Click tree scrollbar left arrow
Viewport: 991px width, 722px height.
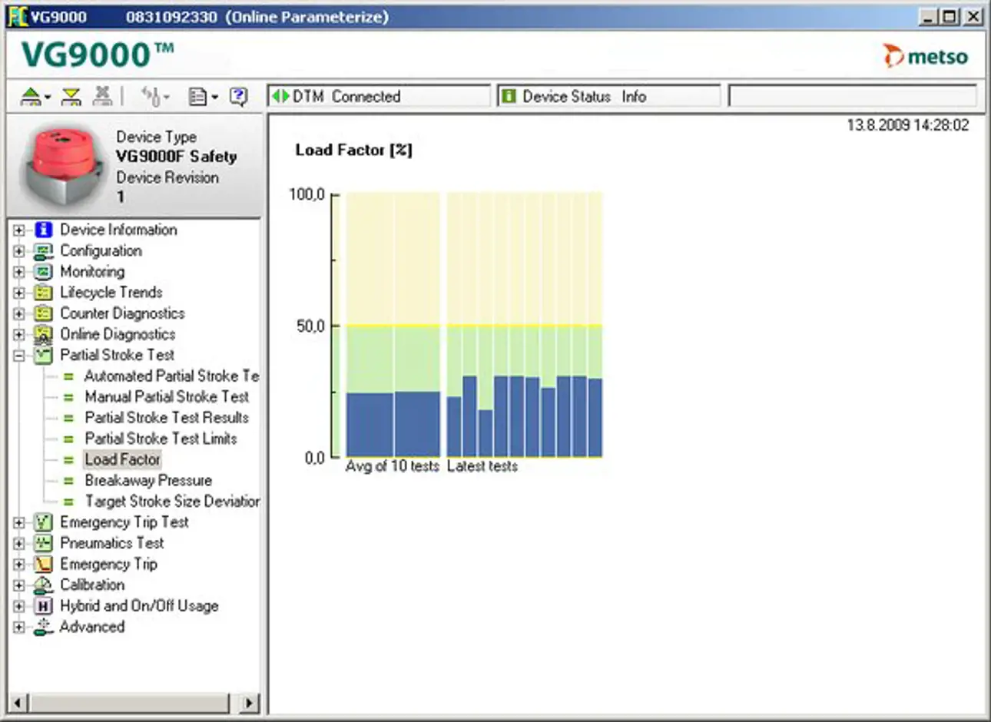(18, 702)
